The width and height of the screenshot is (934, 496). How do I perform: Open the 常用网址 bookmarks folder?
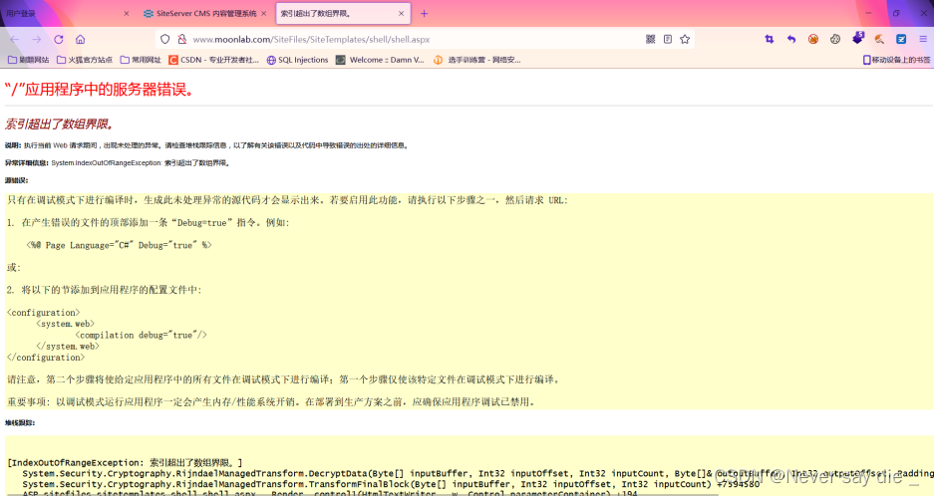click(x=142, y=60)
